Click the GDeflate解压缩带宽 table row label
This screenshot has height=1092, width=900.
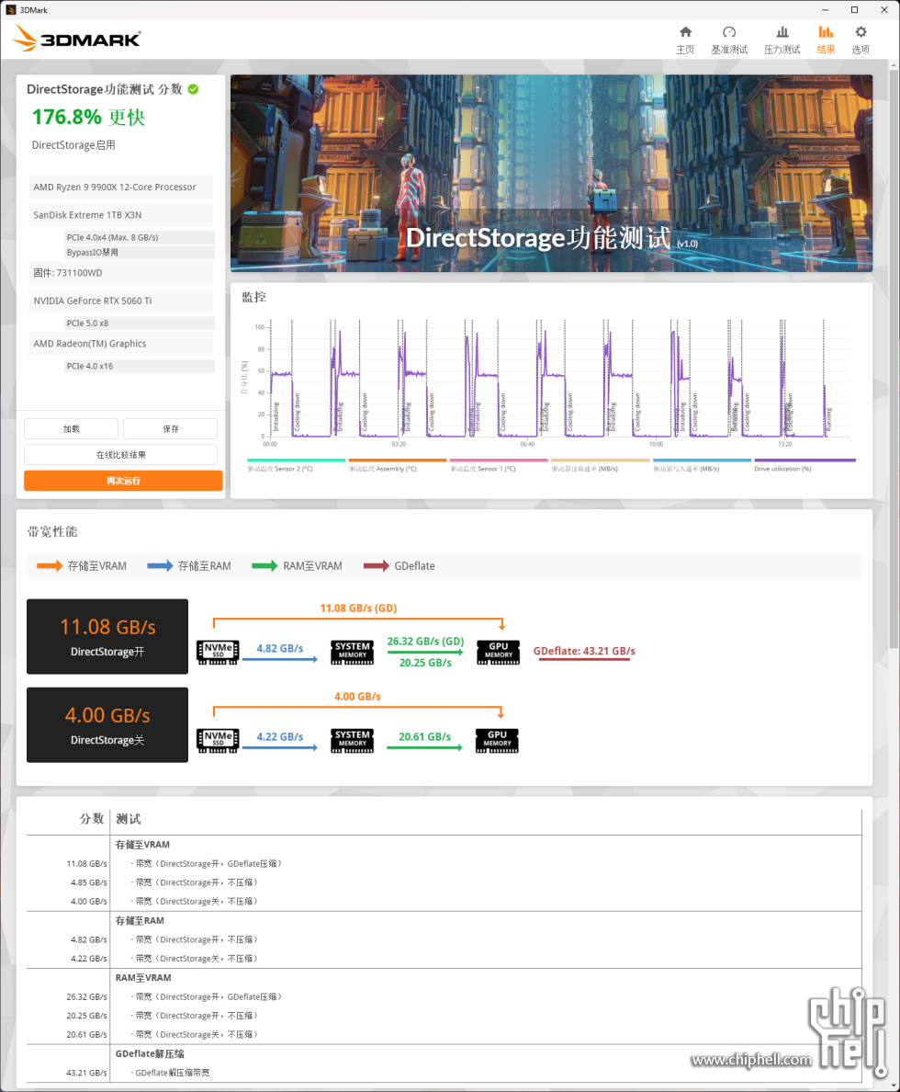173,1073
